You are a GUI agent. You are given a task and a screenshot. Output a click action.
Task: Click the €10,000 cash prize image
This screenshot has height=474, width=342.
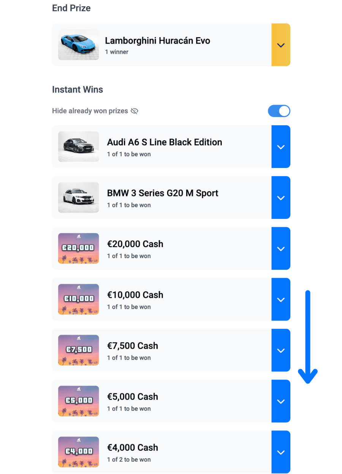coord(78,299)
